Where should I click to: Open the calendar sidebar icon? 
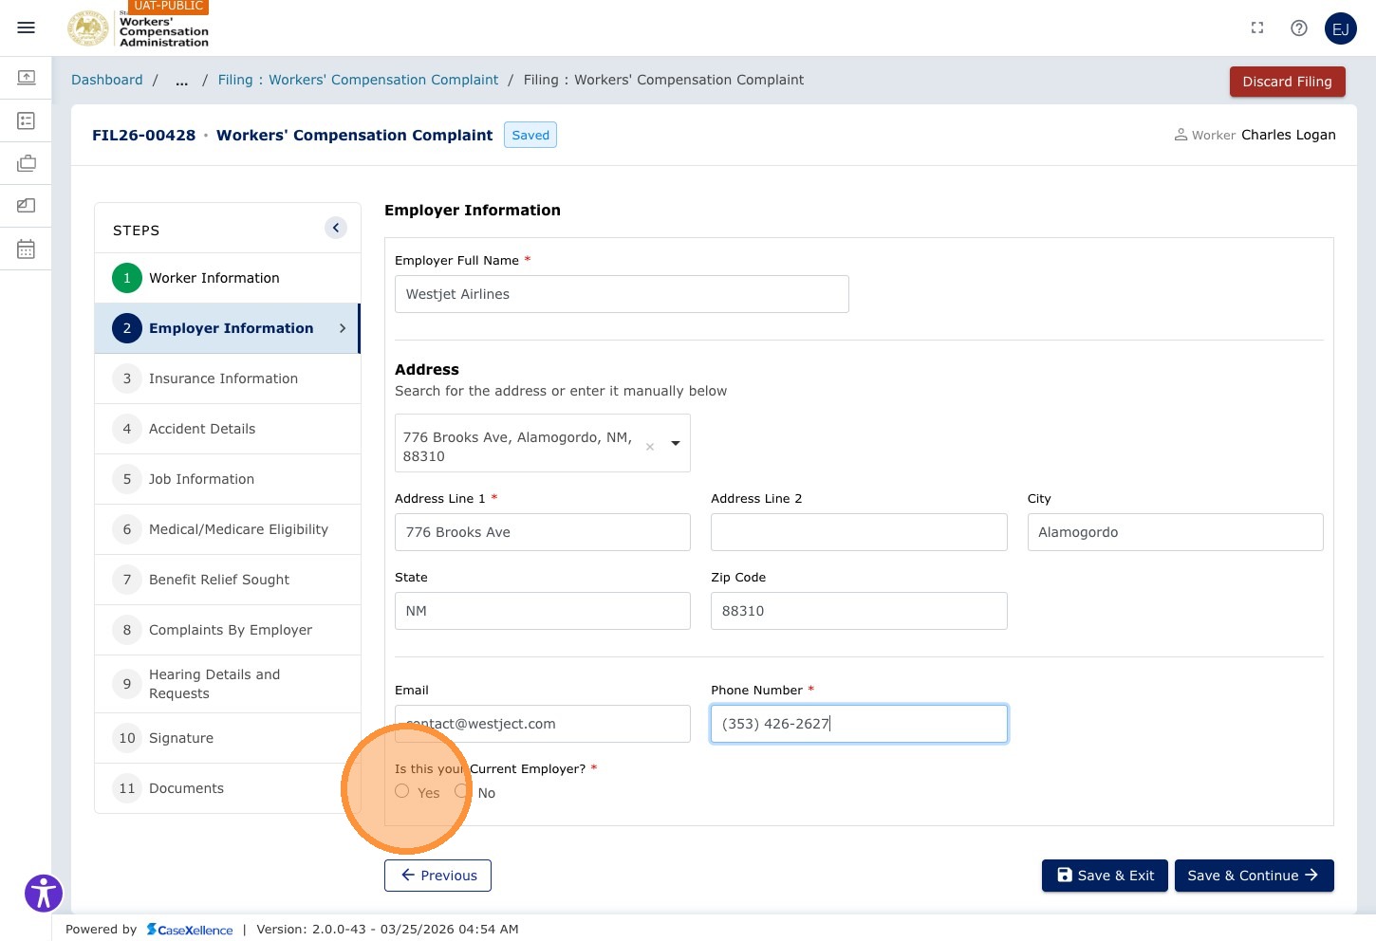pos(27,249)
